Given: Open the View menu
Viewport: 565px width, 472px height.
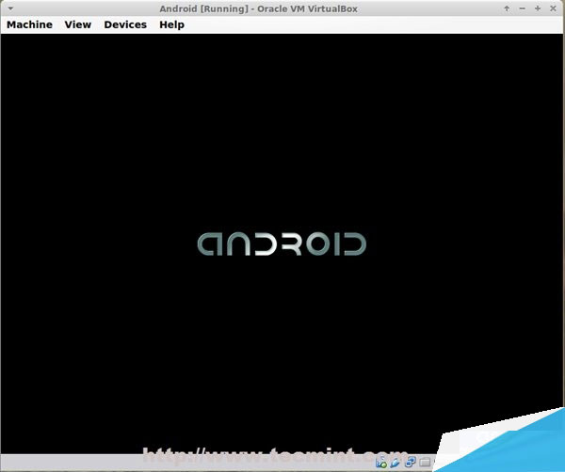Looking at the screenshot, I should (x=78, y=24).
